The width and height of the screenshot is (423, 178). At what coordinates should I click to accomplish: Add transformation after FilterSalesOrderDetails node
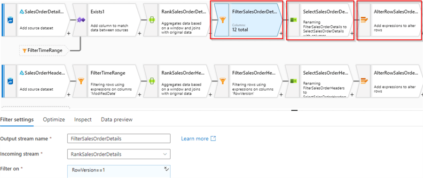click(x=281, y=33)
